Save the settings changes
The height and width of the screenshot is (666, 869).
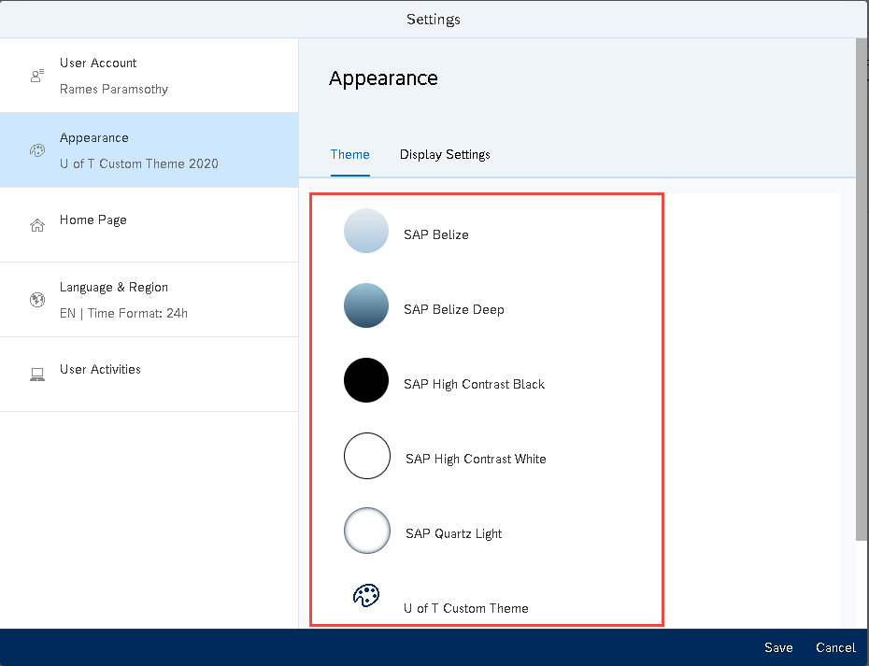[778, 647]
